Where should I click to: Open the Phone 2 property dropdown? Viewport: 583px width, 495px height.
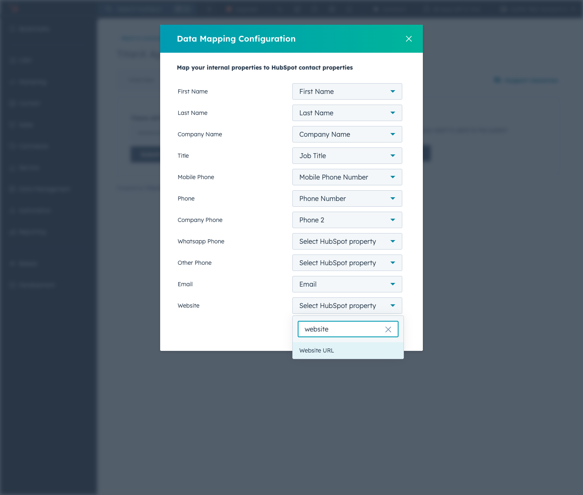pyautogui.click(x=347, y=220)
